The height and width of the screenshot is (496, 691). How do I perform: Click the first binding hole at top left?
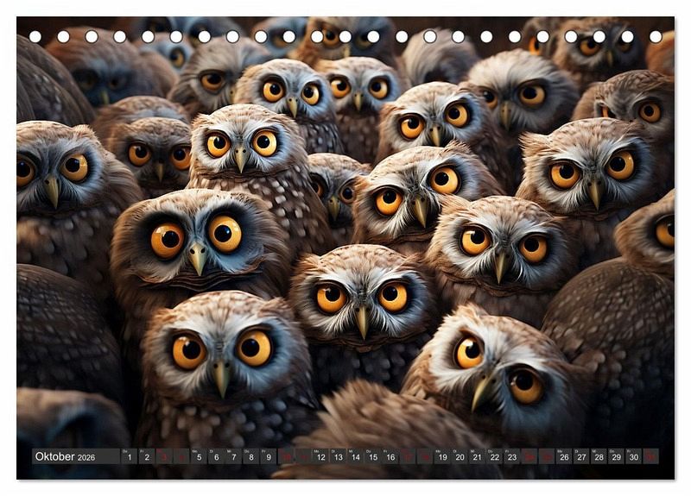35,36
